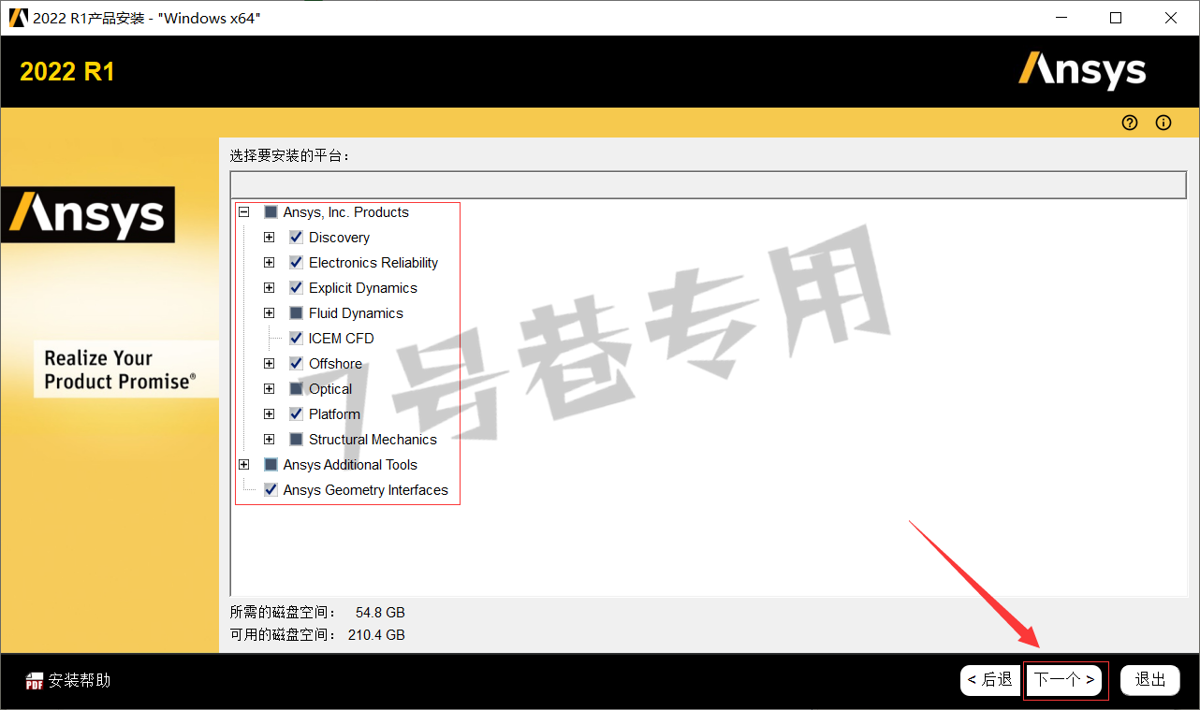Expand the Structural Mechanics node
The height and width of the screenshot is (710, 1200).
270,440
